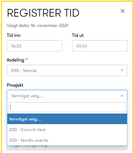Viewport: 133px width, 153px height.
Task: Choose project 200 - Svanvik Vest
Action: click(67, 130)
